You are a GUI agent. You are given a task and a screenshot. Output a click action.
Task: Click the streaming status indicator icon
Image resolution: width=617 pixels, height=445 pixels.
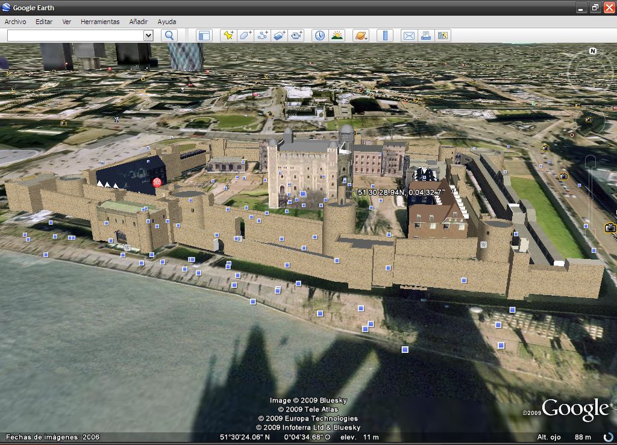coord(609,437)
